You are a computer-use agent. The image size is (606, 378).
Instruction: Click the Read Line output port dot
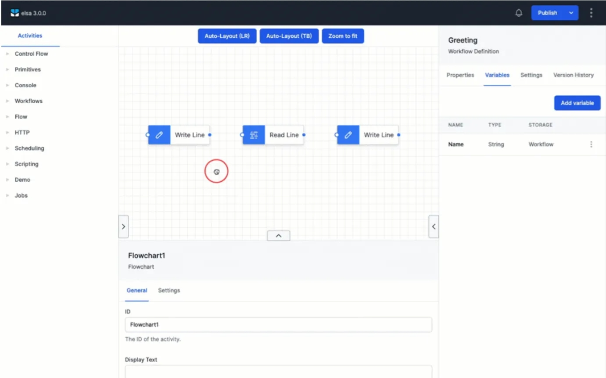pos(304,135)
